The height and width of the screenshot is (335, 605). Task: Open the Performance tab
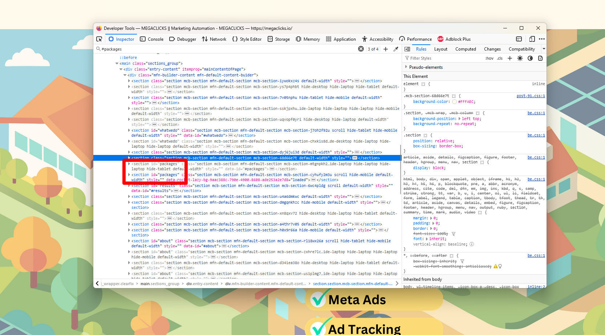(415, 39)
